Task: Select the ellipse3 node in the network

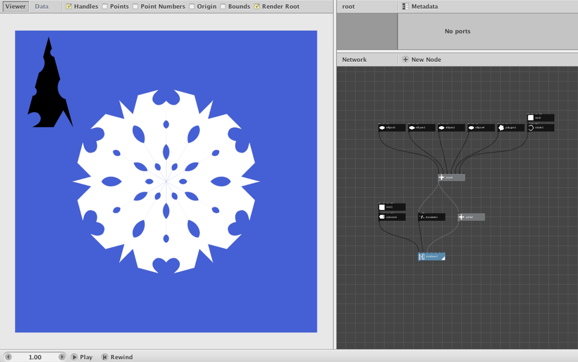Action: point(392,128)
